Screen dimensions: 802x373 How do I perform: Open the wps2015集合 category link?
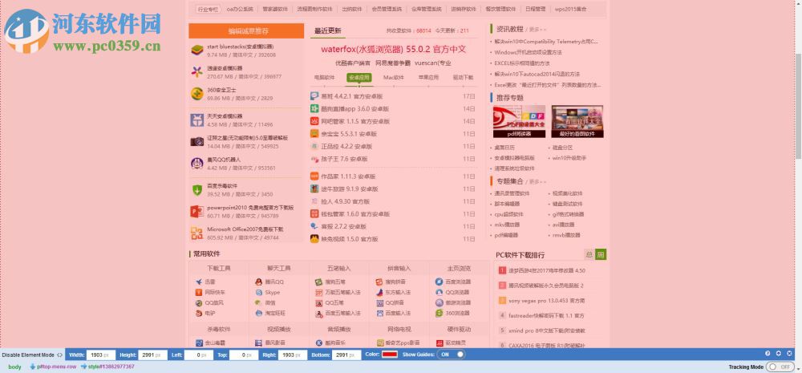(571, 9)
